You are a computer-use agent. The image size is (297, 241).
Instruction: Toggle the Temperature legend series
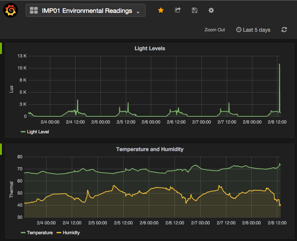point(40,233)
